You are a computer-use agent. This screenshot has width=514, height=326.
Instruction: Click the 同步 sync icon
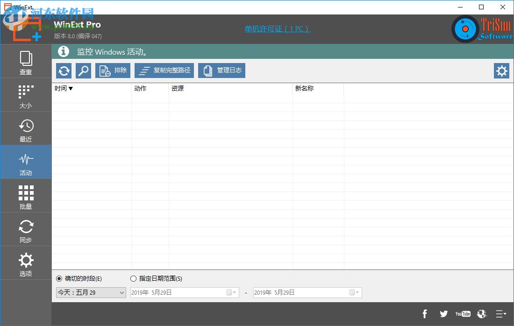pos(26,229)
